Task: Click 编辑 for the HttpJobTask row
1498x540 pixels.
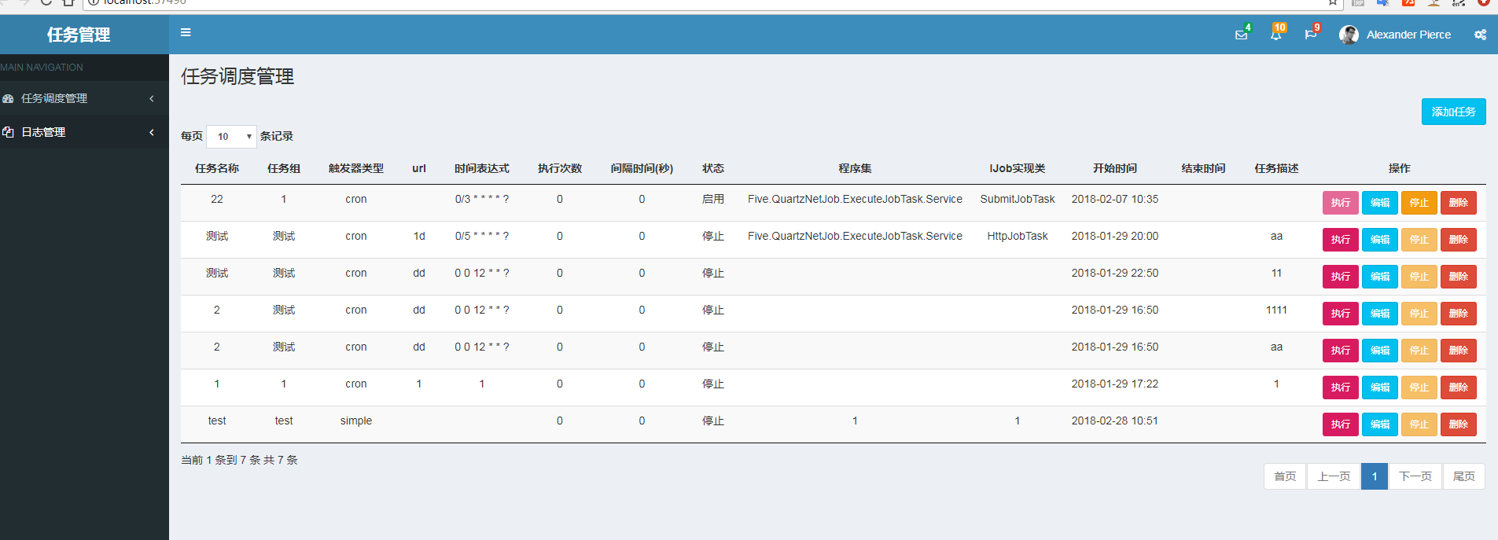Action: tap(1379, 240)
